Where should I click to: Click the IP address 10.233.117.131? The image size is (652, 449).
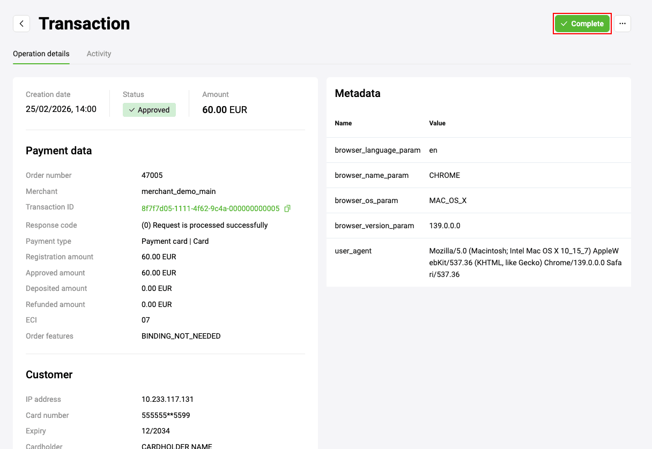click(x=167, y=399)
